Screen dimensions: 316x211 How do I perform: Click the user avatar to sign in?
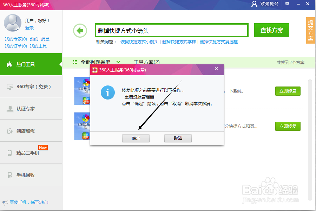pyautogui.click(x=13, y=23)
